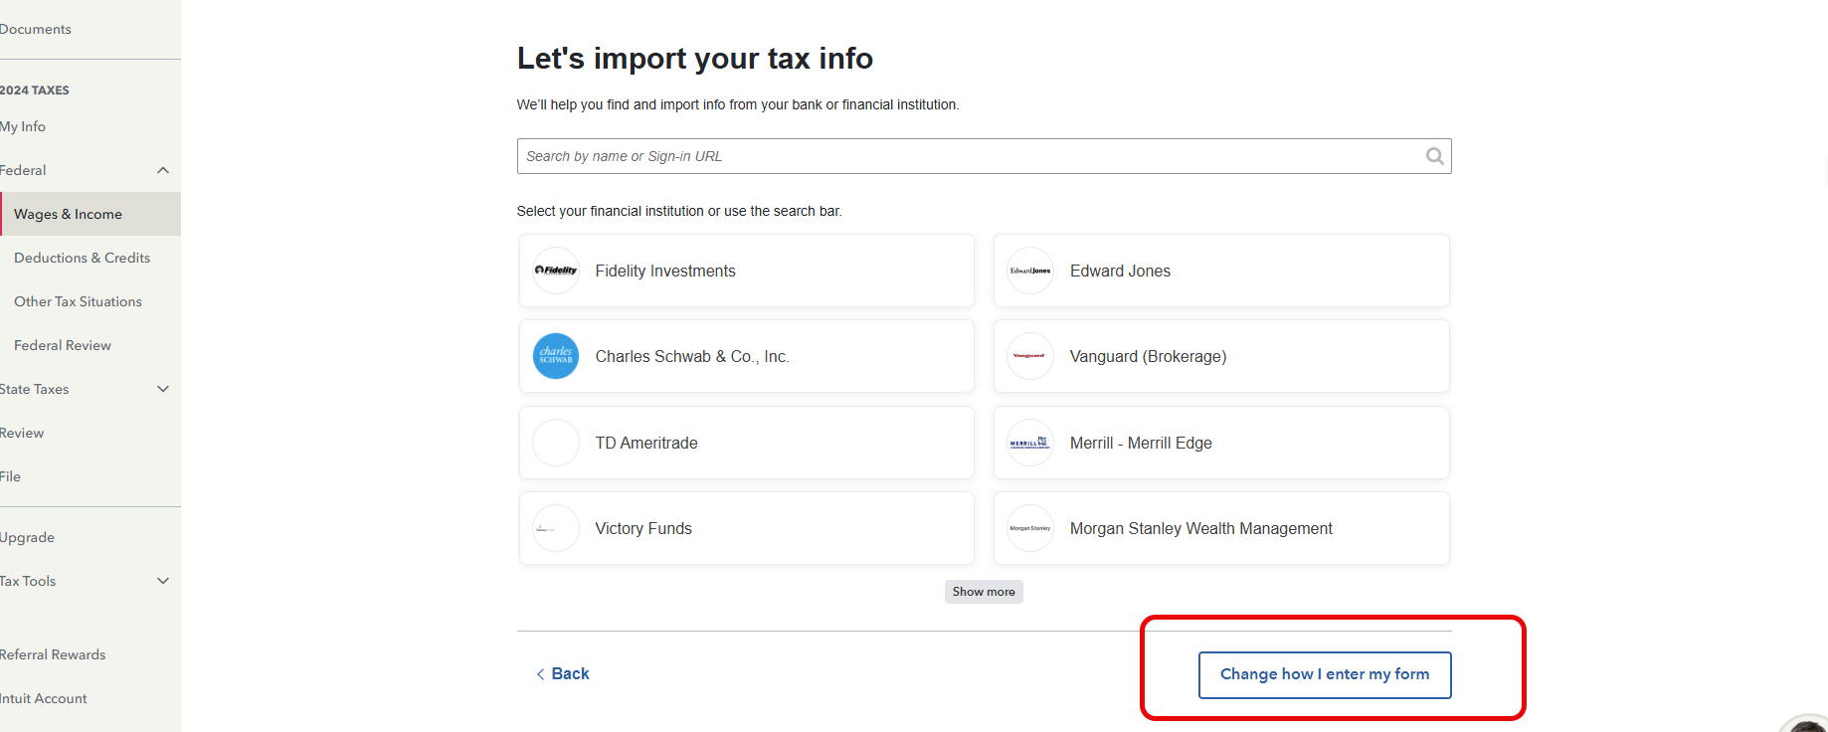The width and height of the screenshot is (1828, 732).
Task: Open the File sidebar item
Action: click(10, 476)
